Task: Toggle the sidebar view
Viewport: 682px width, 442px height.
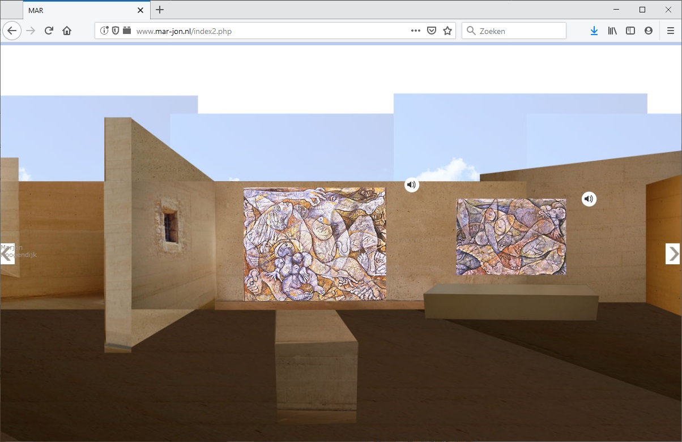Action: (630, 31)
